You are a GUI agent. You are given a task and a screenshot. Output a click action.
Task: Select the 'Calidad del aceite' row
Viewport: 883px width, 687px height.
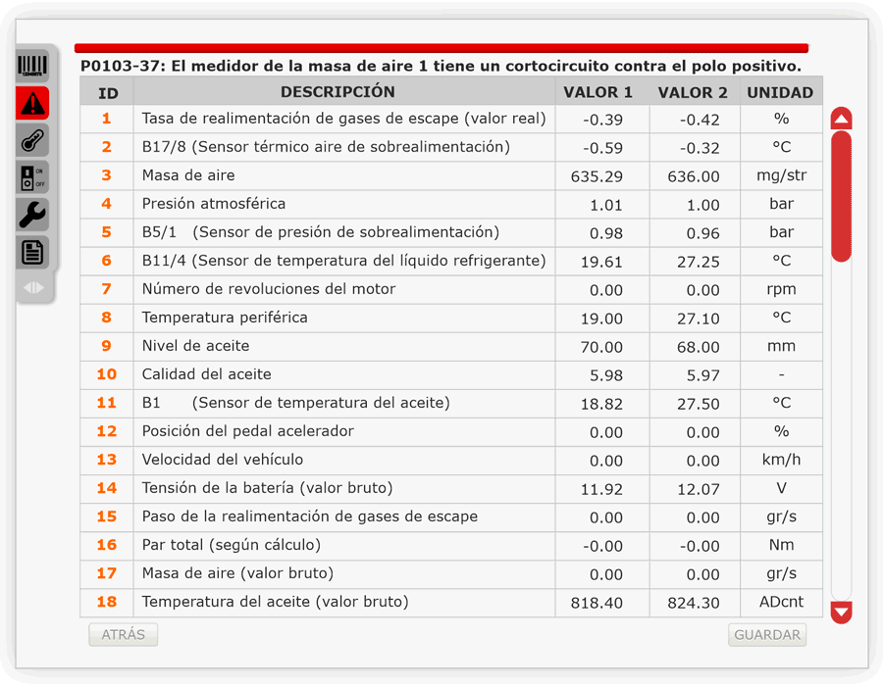coord(451,374)
